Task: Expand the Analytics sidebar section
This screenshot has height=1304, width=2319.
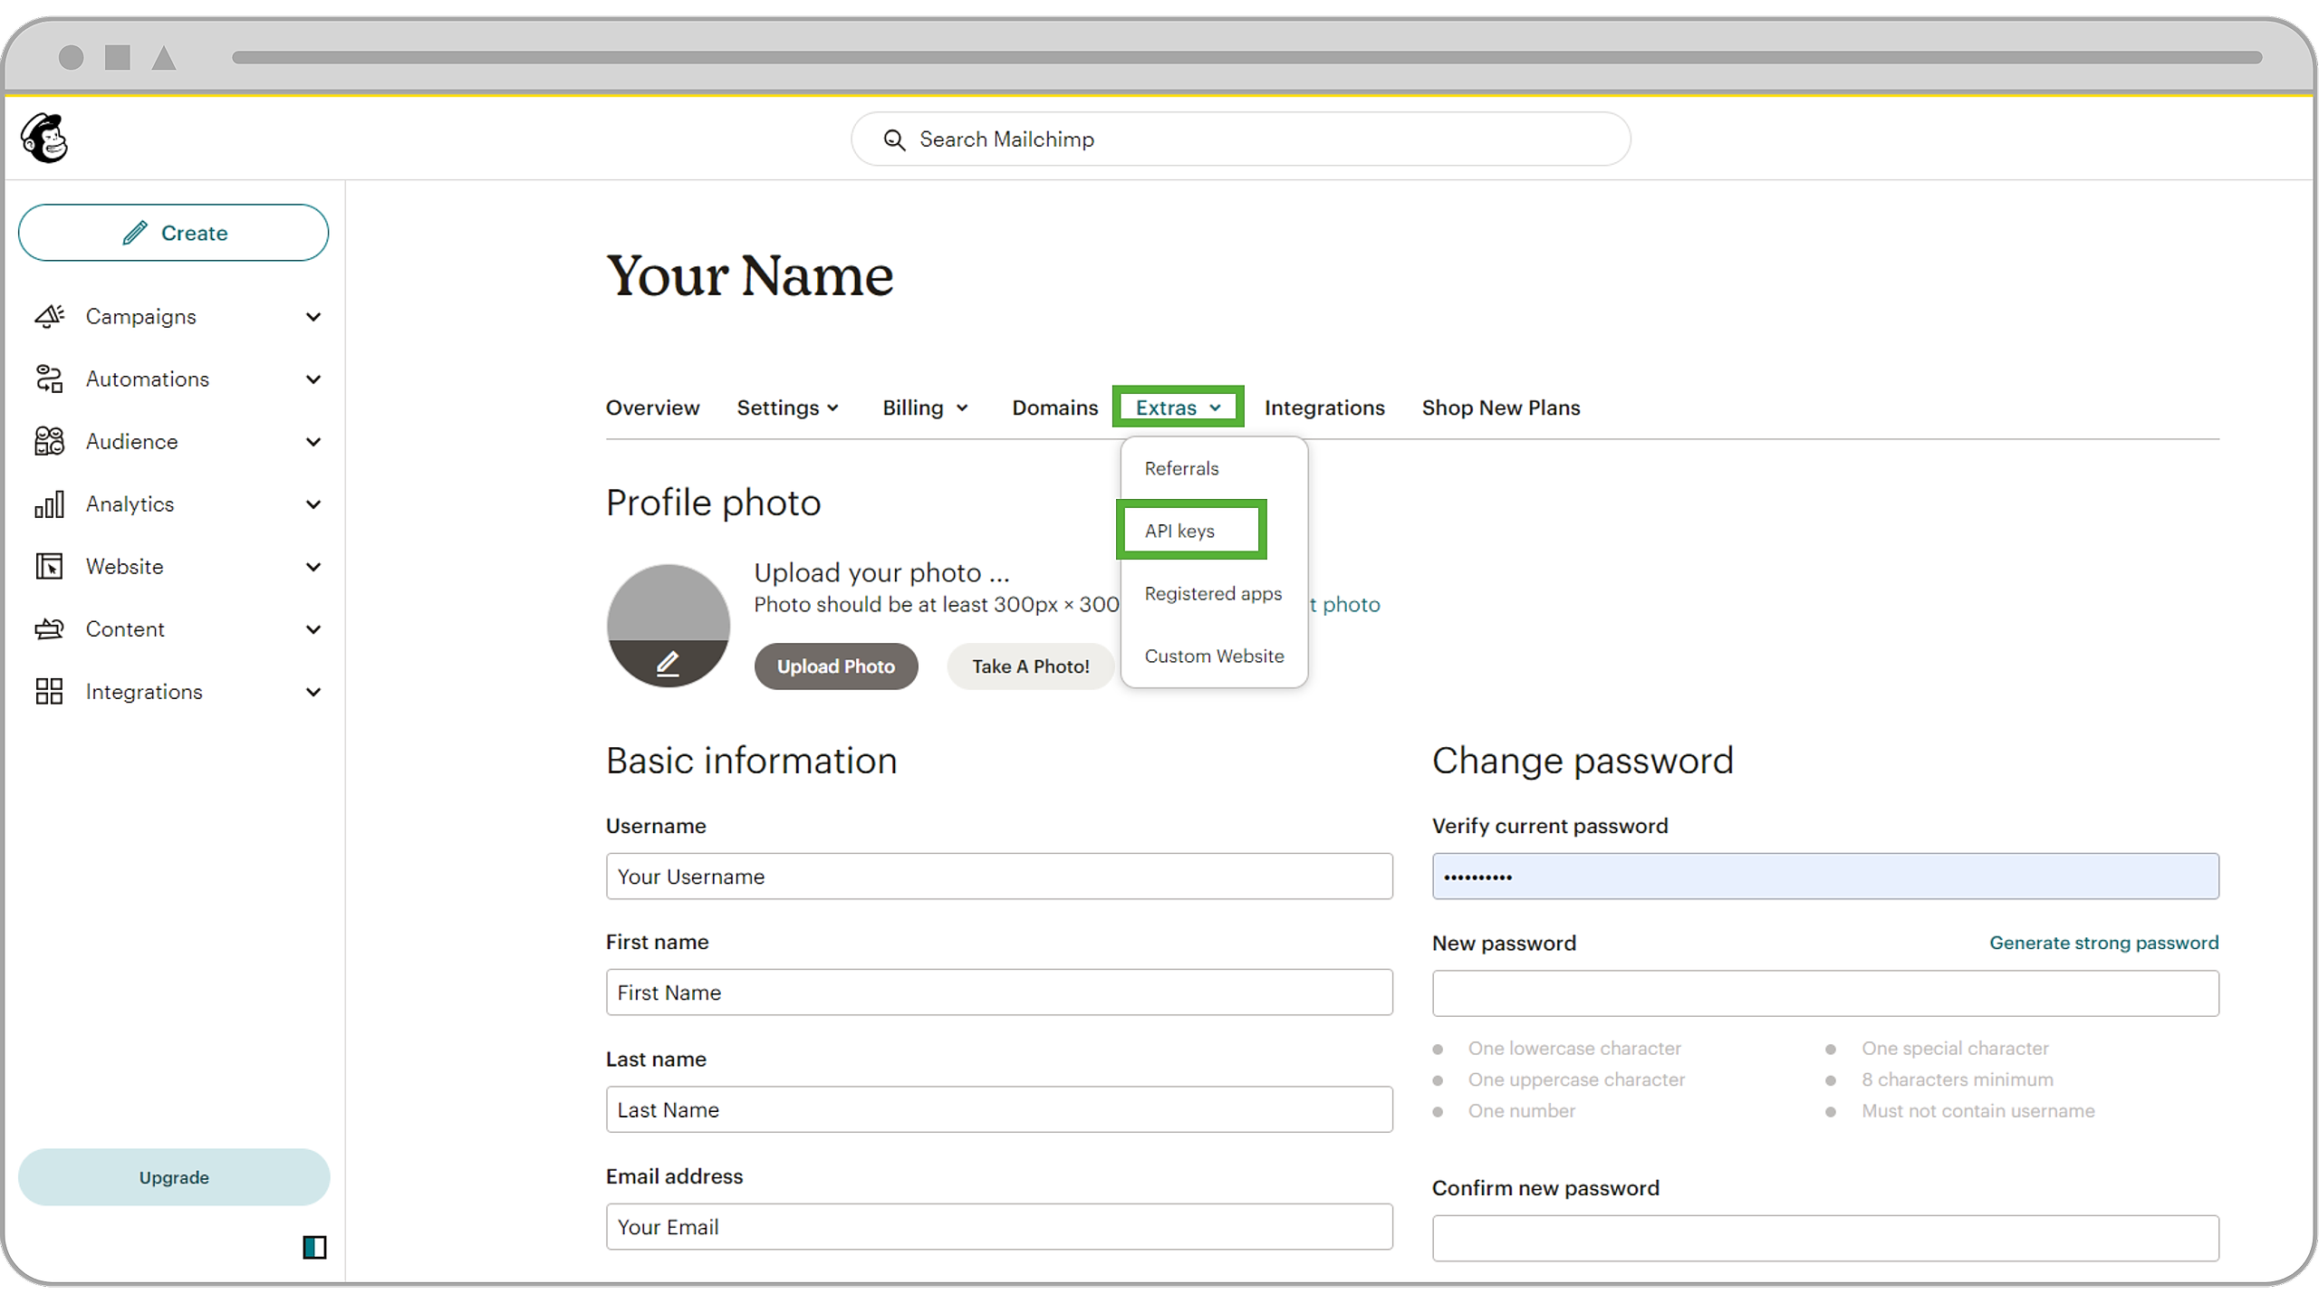Action: tap(313, 504)
